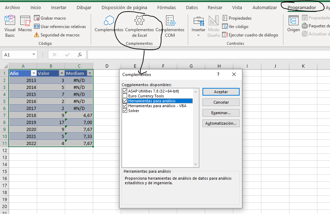330x214 pixels.
Task: Select Euro Currency Tools list entry text
Action: pos(146,96)
